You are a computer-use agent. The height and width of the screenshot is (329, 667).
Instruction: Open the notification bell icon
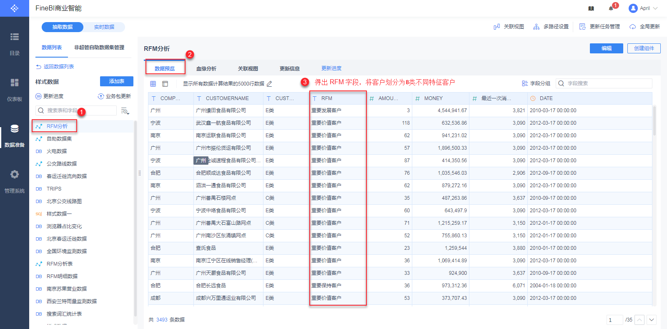[611, 8]
